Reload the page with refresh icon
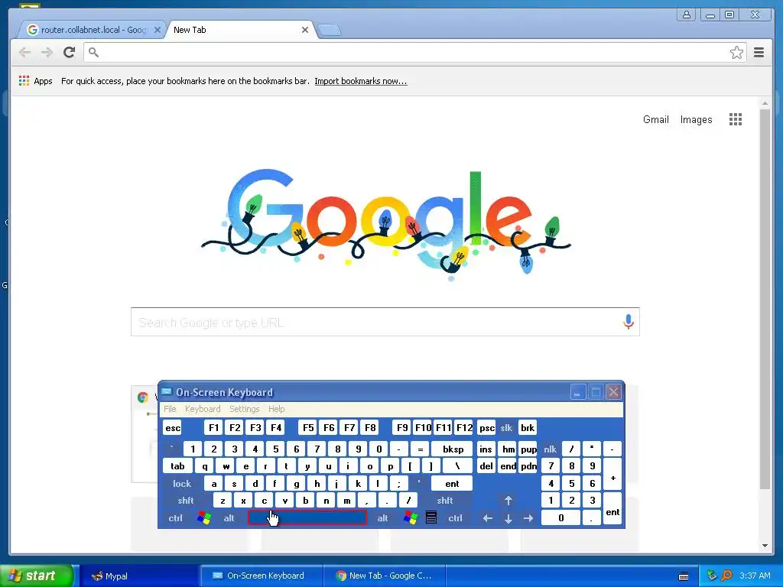 click(70, 53)
